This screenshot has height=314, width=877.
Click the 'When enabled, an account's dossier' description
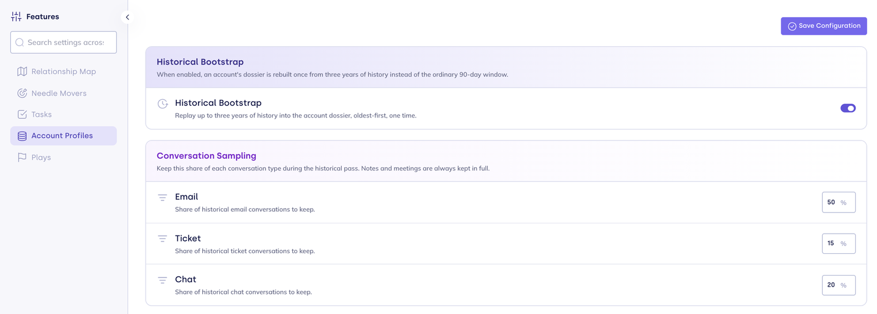pyautogui.click(x=332, y=75)
